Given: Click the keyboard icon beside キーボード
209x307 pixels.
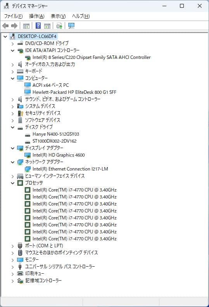Looking at the screenshot, I should coord(20,71).
